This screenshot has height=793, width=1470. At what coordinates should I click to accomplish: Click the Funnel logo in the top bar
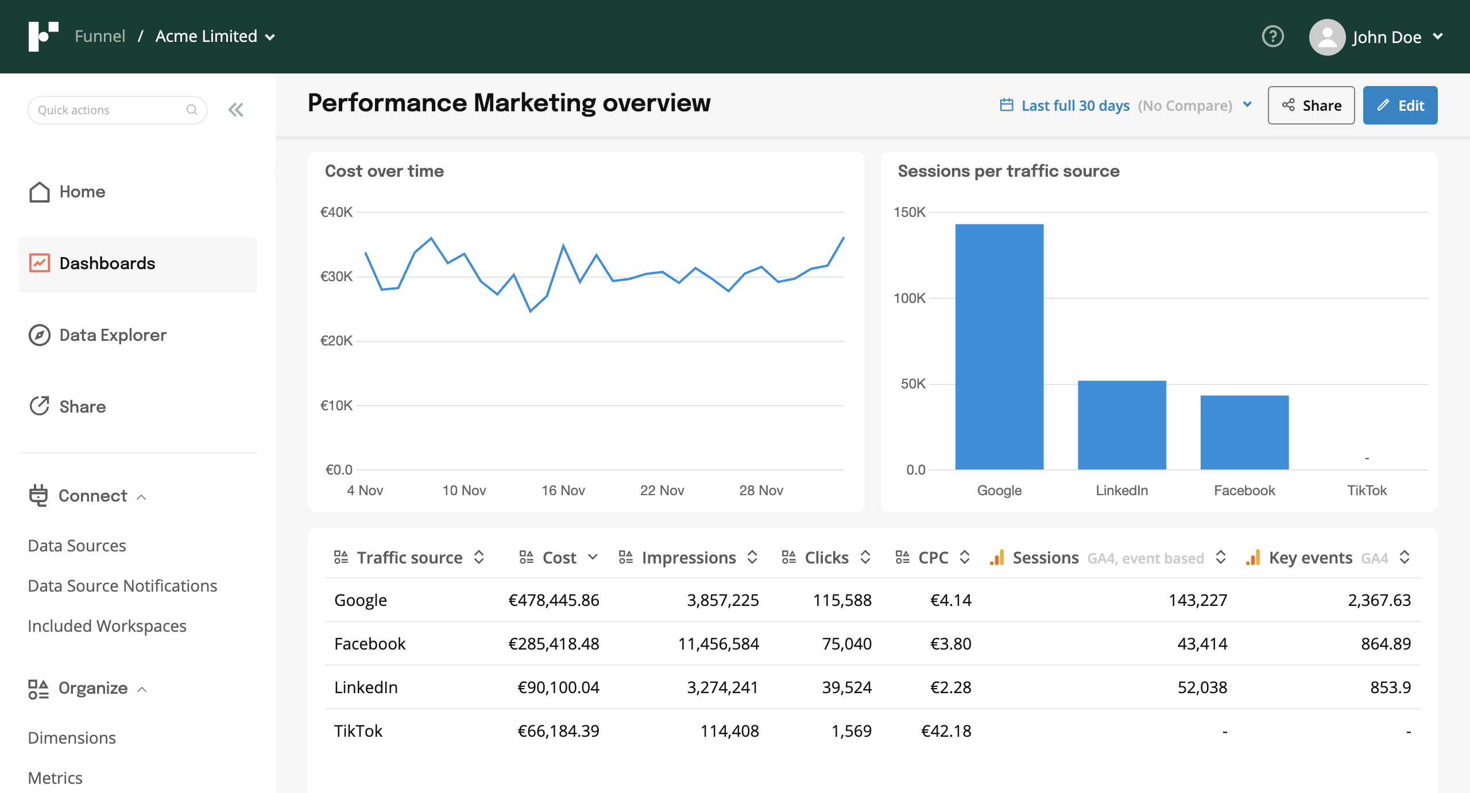44,36
